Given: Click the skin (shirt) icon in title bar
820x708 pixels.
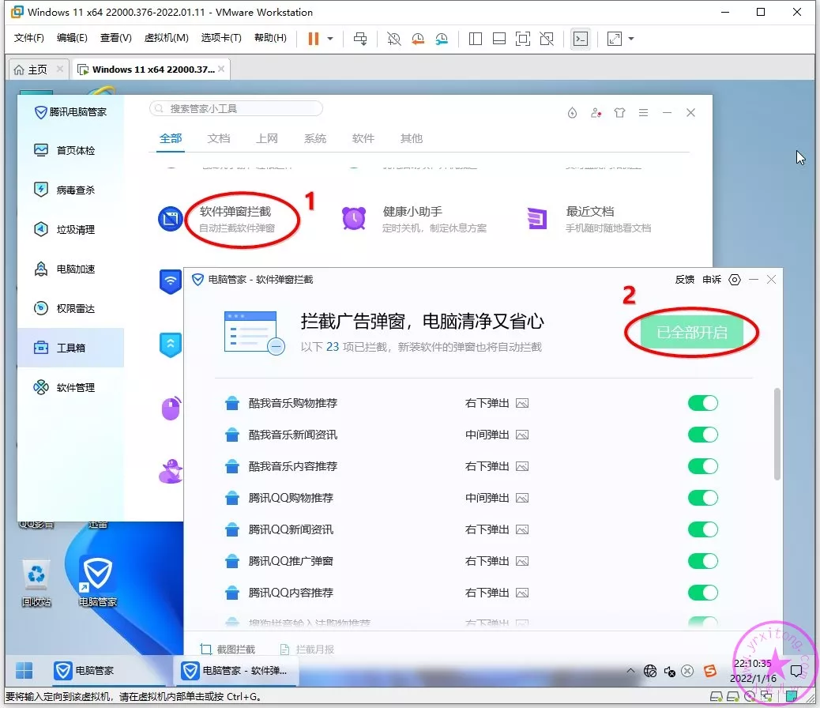Looking at the screenshot, I should pyautogui.click(x=619, y=113).
